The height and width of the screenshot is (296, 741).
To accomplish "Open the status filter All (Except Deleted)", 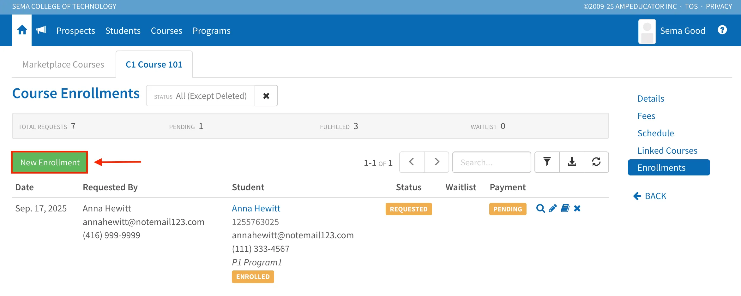I will click(x=201, y=96).
